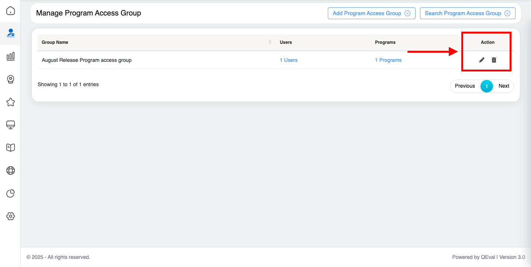
Task: Go to Previous page
Action: point(465,86)
